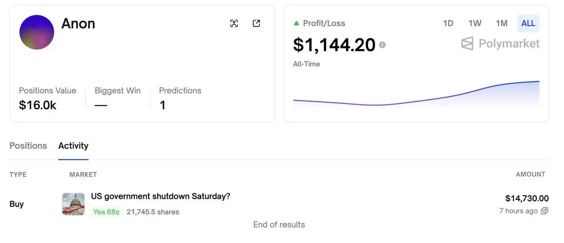The height and width of the screenshot is (243, 564).
Task: Open the transaction link icon beside 7 hours ago
Action: (544, 211)
